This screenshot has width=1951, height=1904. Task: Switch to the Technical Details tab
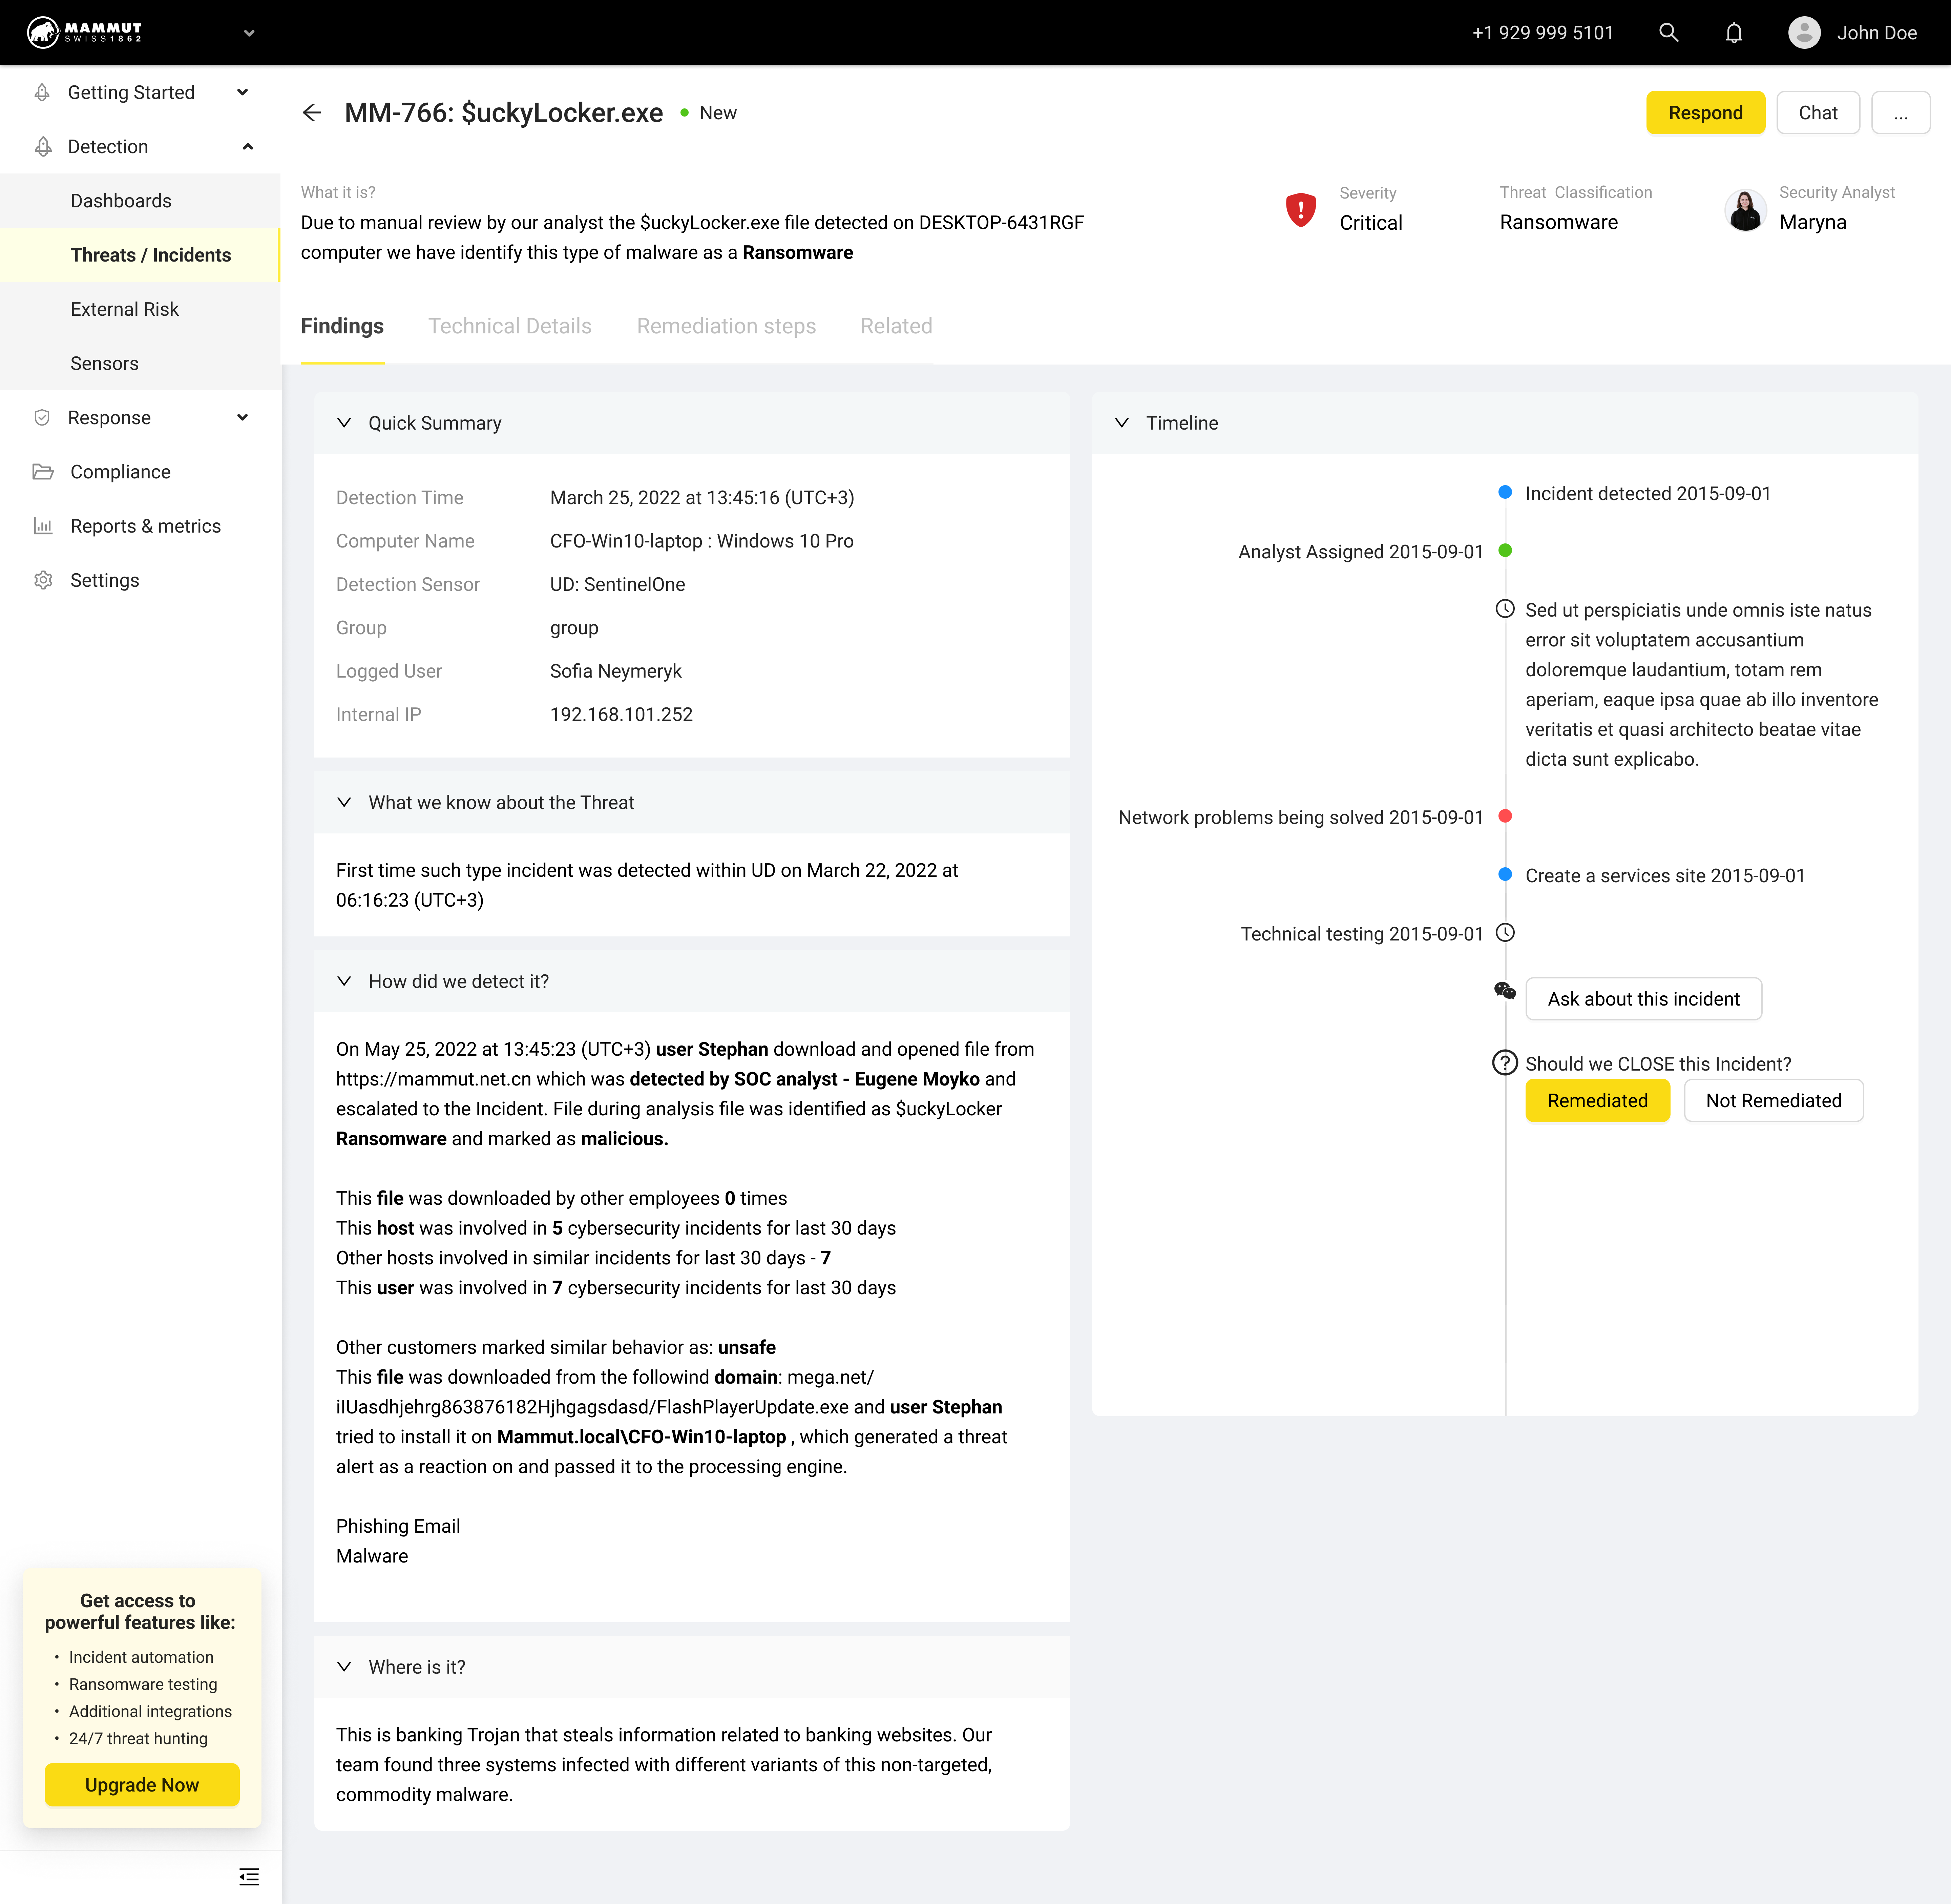point(510,326)
